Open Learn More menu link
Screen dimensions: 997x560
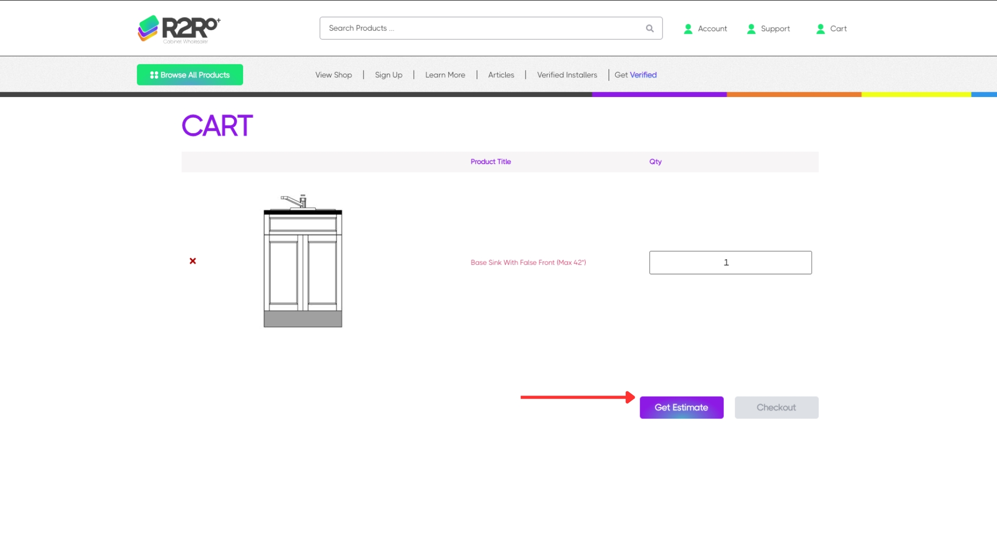pyautogui.click(x=445, y=75)
